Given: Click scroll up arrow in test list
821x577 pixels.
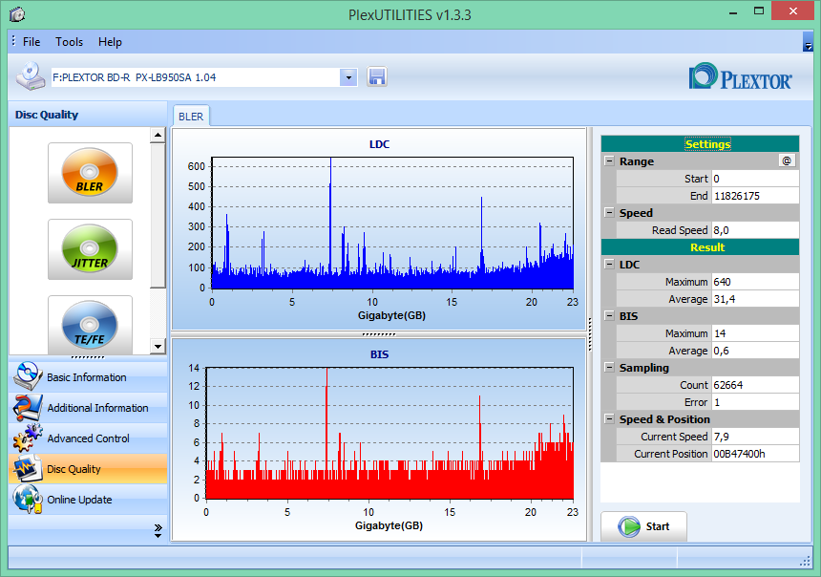Looking at the screenshot, I should coord(158,136).
